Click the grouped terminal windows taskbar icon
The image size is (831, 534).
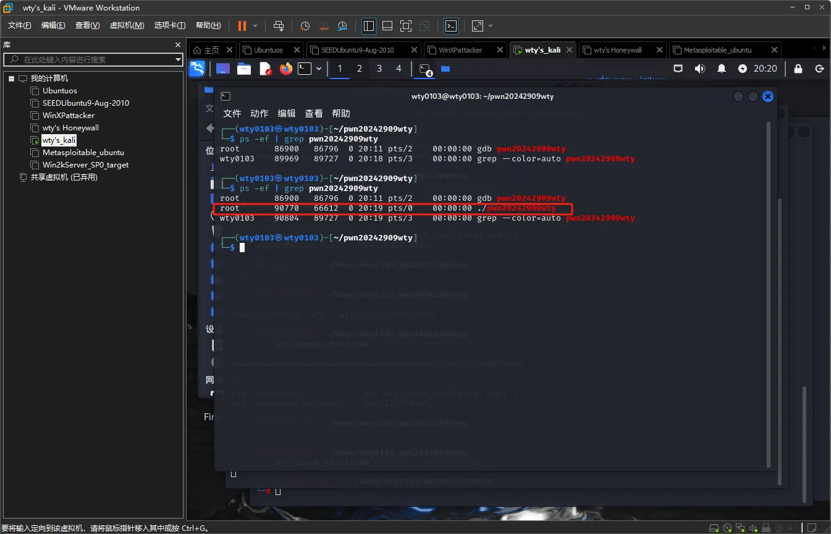click(426, 69)
